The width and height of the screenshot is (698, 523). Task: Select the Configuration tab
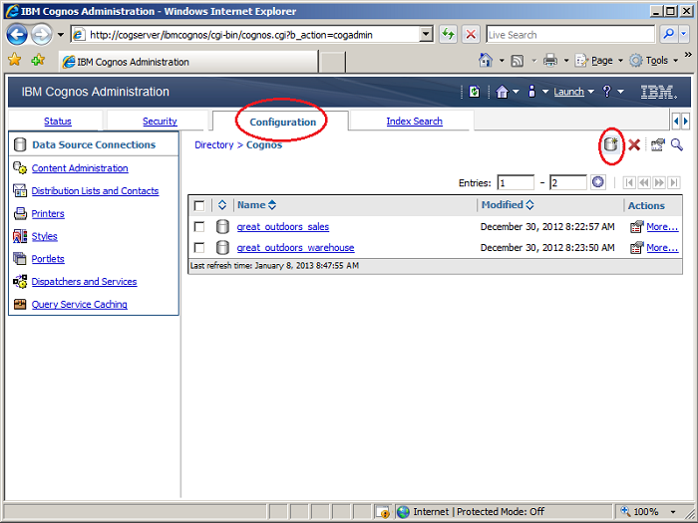click(282, 122)
